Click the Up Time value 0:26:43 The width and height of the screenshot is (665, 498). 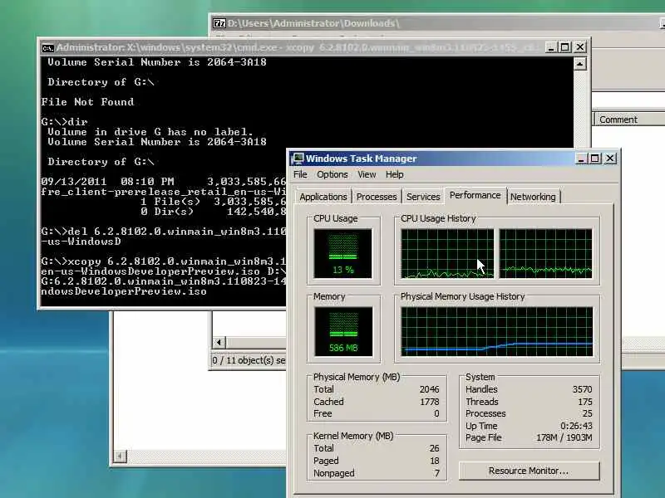click(x=576, y=426)
